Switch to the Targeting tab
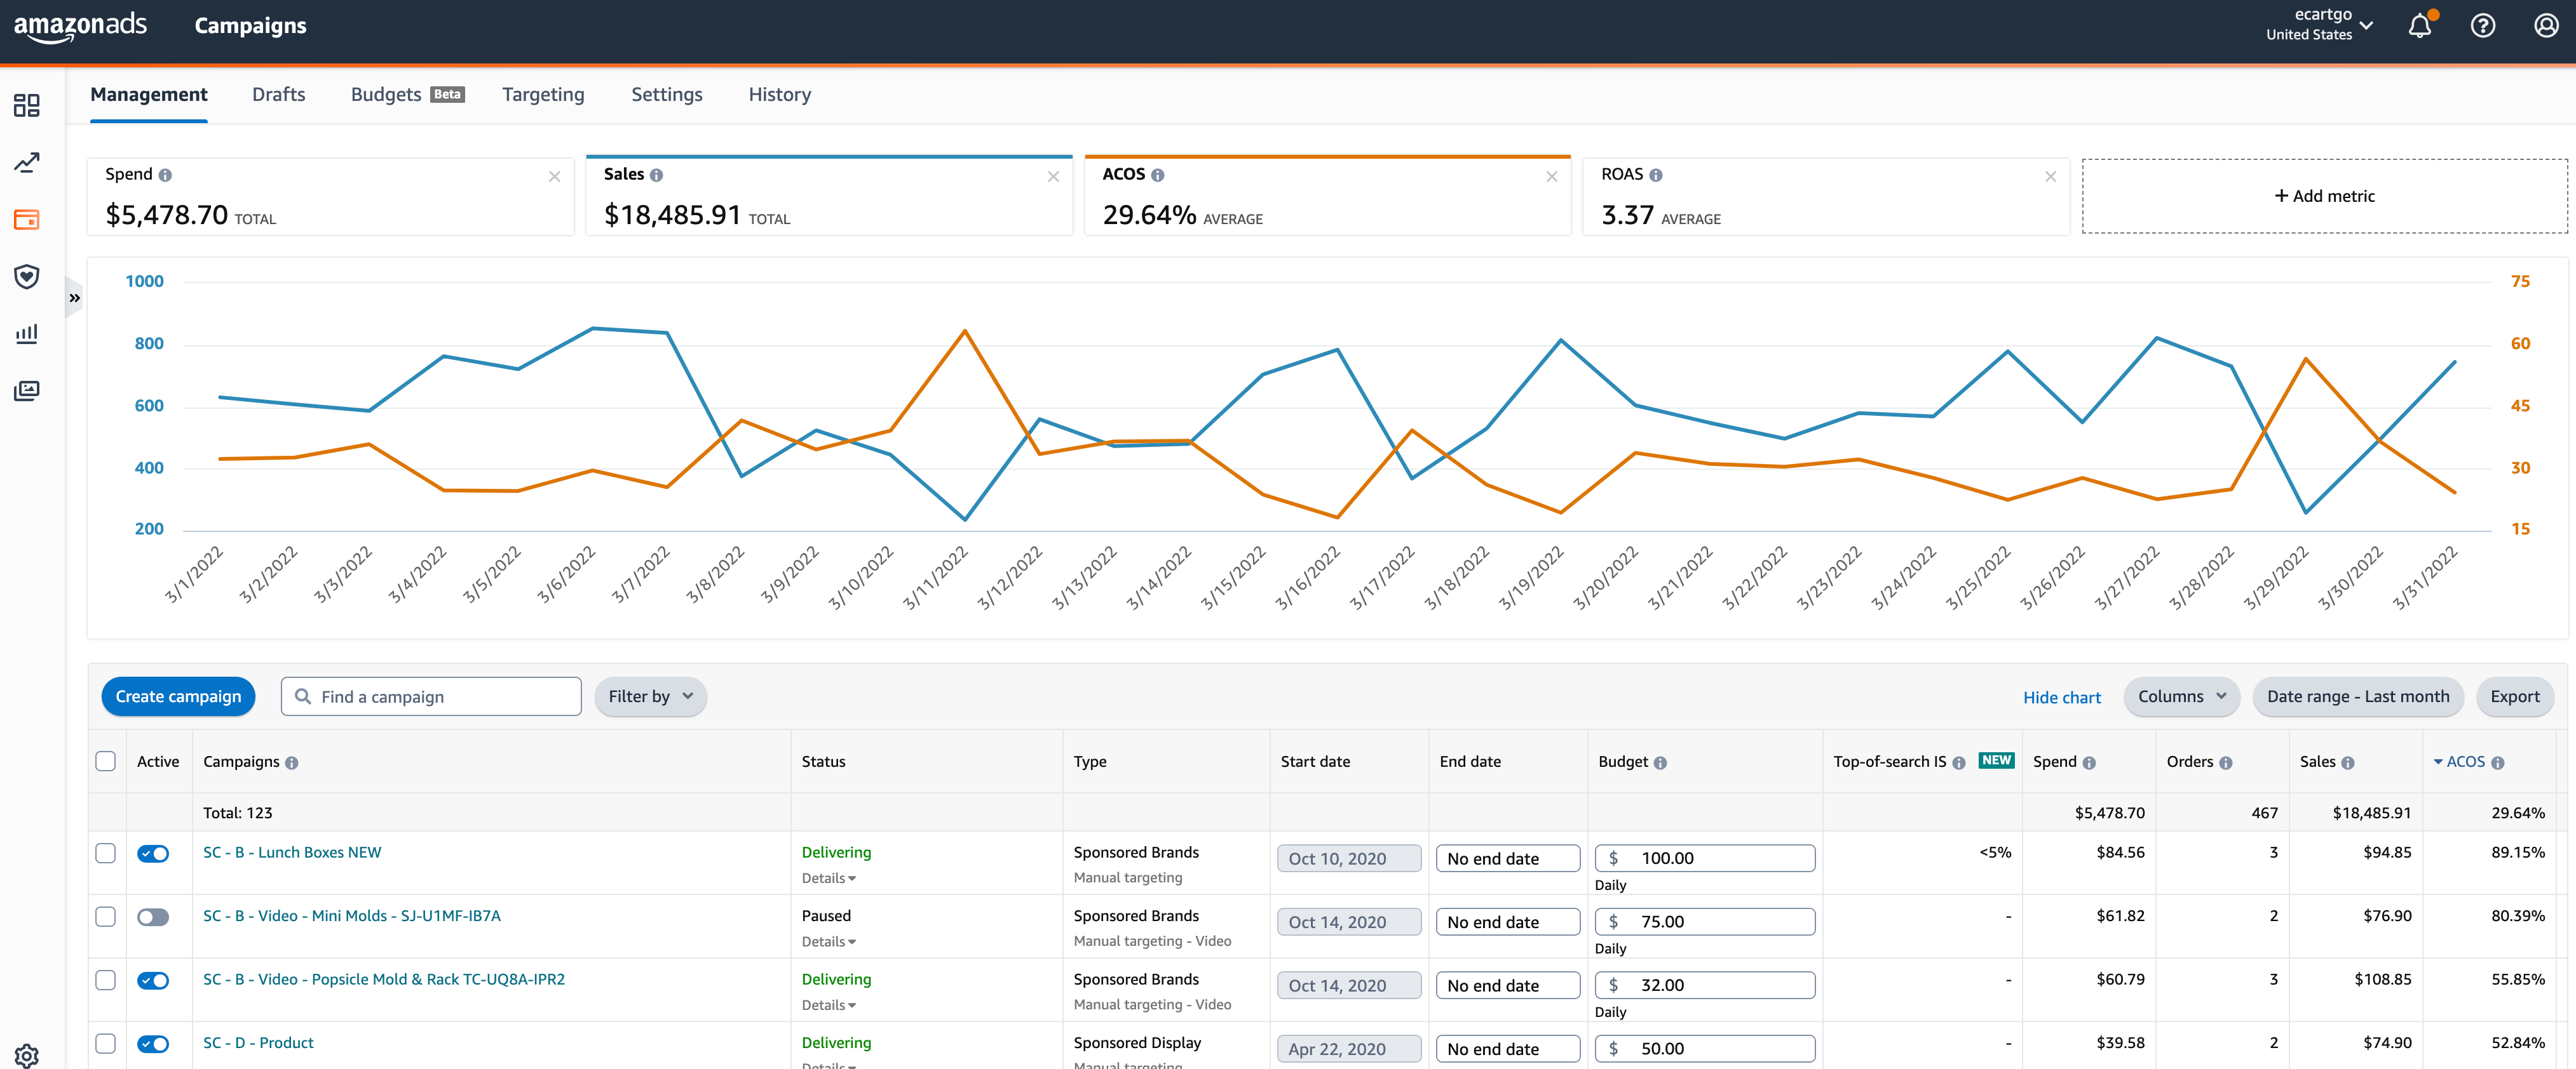 543,95
